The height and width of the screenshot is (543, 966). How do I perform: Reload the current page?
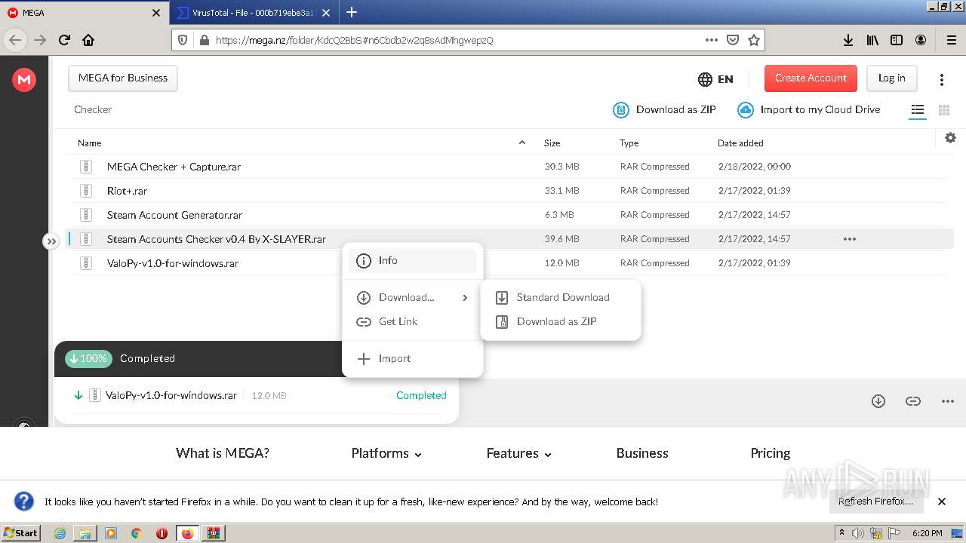click(x=64, y=40)
